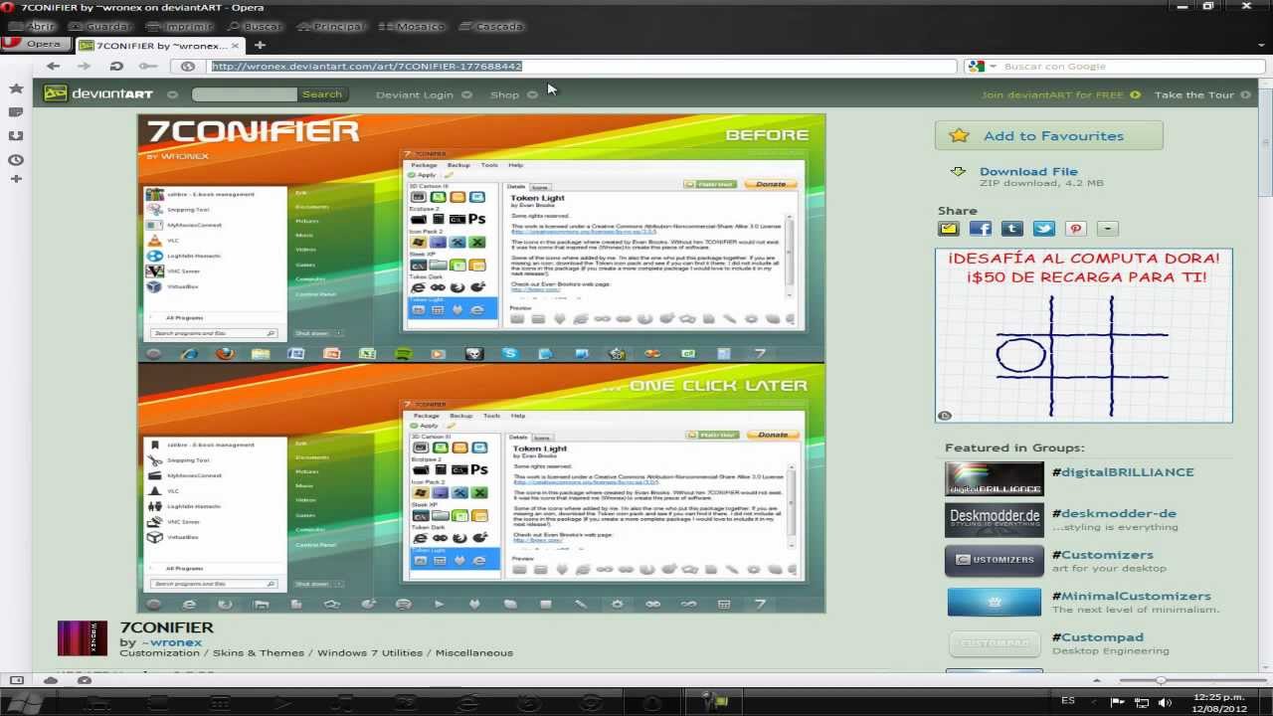1273x716 pixels.
Task: Share on Pinterest icon
Action: click(1076, 229)
